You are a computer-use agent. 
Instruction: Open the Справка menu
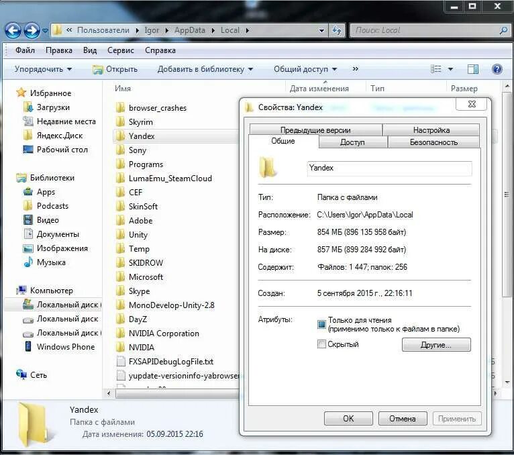(x=160, y=50)
